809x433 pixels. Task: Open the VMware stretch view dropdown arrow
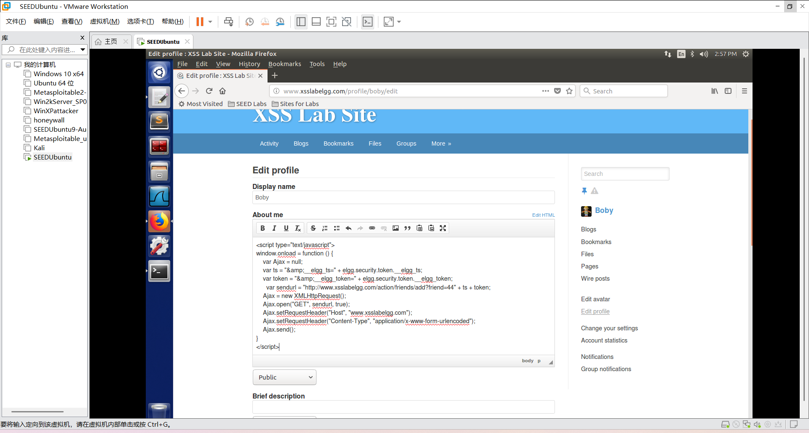(399, 22)
